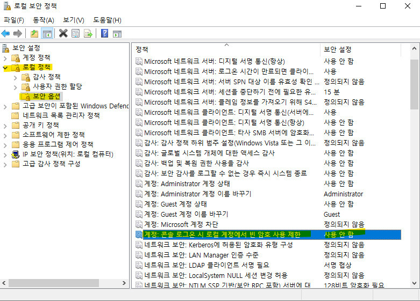Expand the 고급 감사 정책 구성 node
Viewport: 420px width, 301px height.
[5, 165]
